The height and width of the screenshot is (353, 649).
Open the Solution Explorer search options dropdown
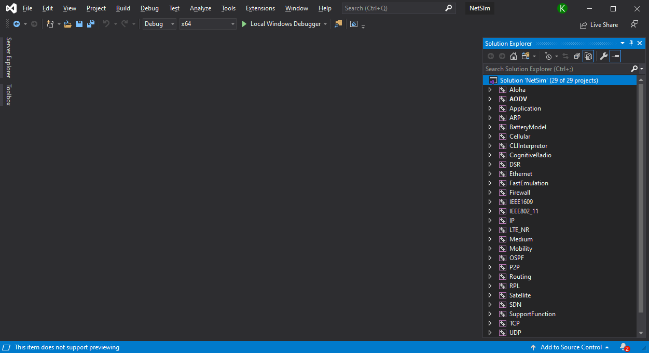pos(642,69)
